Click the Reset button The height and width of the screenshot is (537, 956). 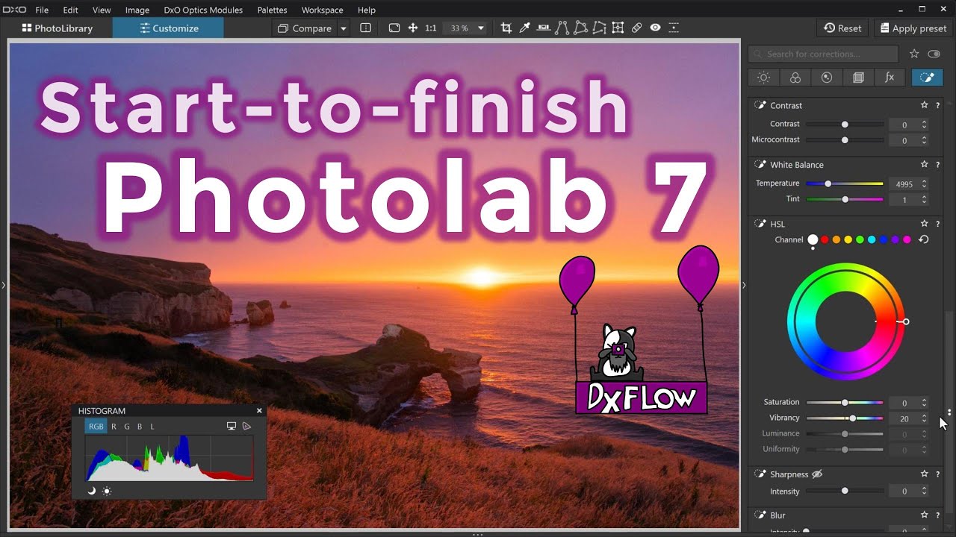[x=842, y=28]
